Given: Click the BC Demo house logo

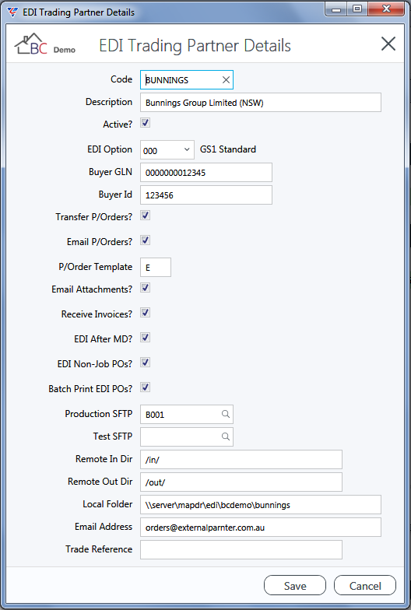Looking at the screenshot, I should [45, 44].
